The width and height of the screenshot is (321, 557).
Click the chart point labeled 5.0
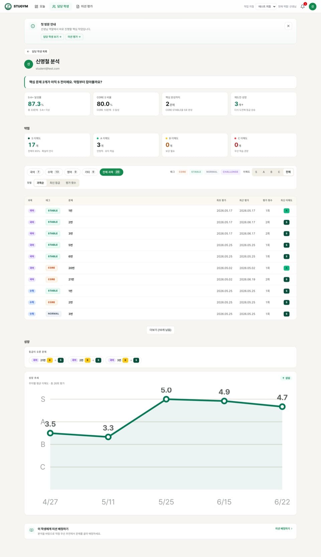[x=166, y=399]
